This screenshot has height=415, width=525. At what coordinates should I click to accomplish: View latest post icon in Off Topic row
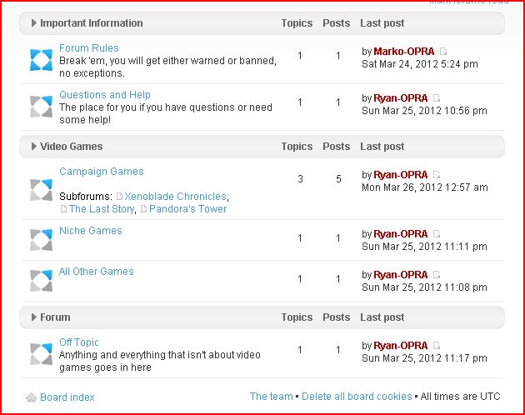(x=437, y=345)
